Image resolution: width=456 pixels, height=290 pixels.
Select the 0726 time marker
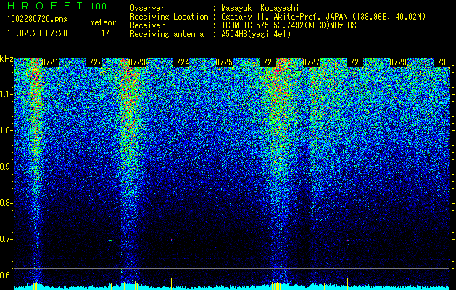click(268, 62)
